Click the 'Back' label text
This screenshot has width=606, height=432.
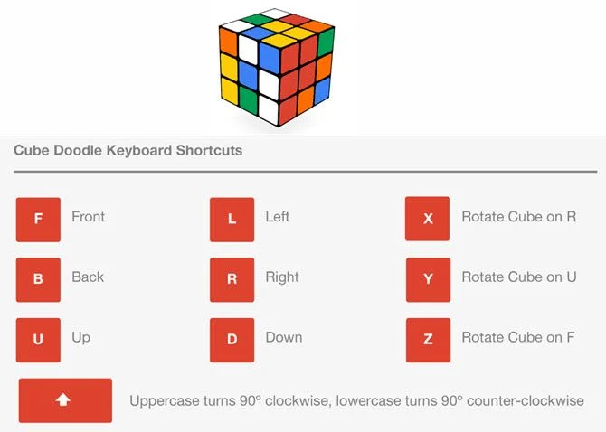click(x=88, y=277)
